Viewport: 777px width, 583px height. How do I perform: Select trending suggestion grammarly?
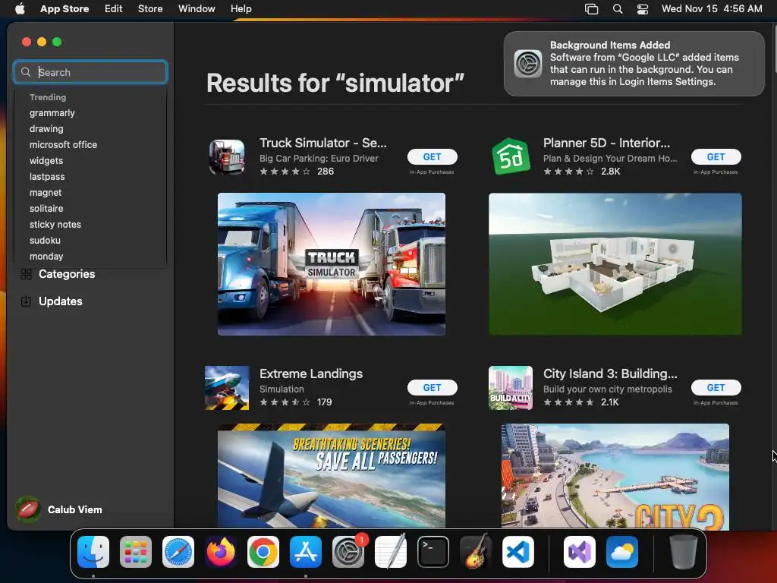tap(52, 113)
